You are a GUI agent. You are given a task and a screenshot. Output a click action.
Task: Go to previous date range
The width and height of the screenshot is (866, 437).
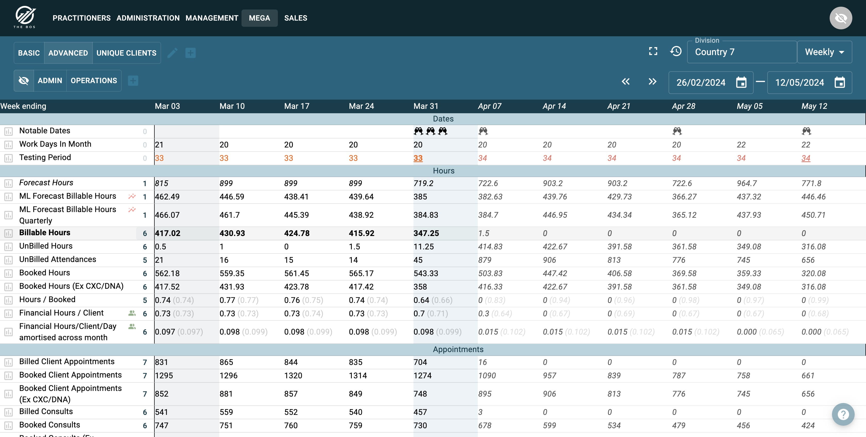pyautogui.click(x=626, y=82)
